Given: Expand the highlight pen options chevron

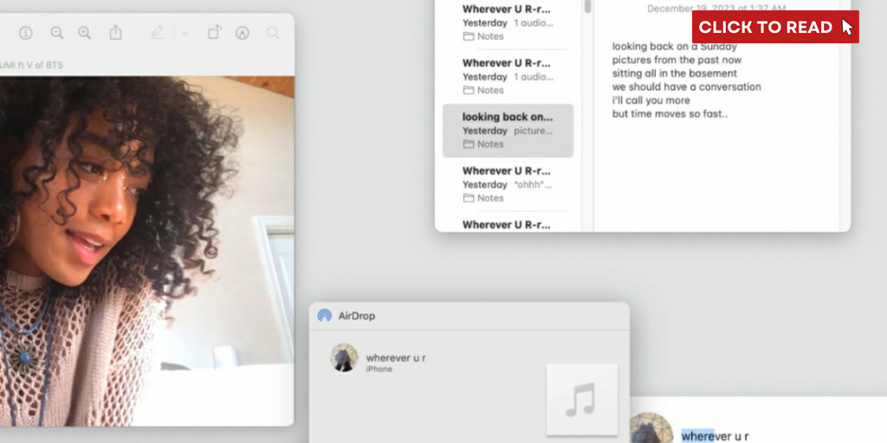Looking at the screenshot, I should (x=185, y=34).
